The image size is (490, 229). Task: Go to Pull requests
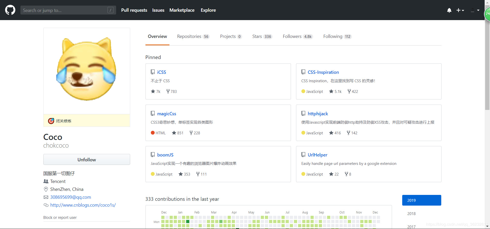coord(134,10)
